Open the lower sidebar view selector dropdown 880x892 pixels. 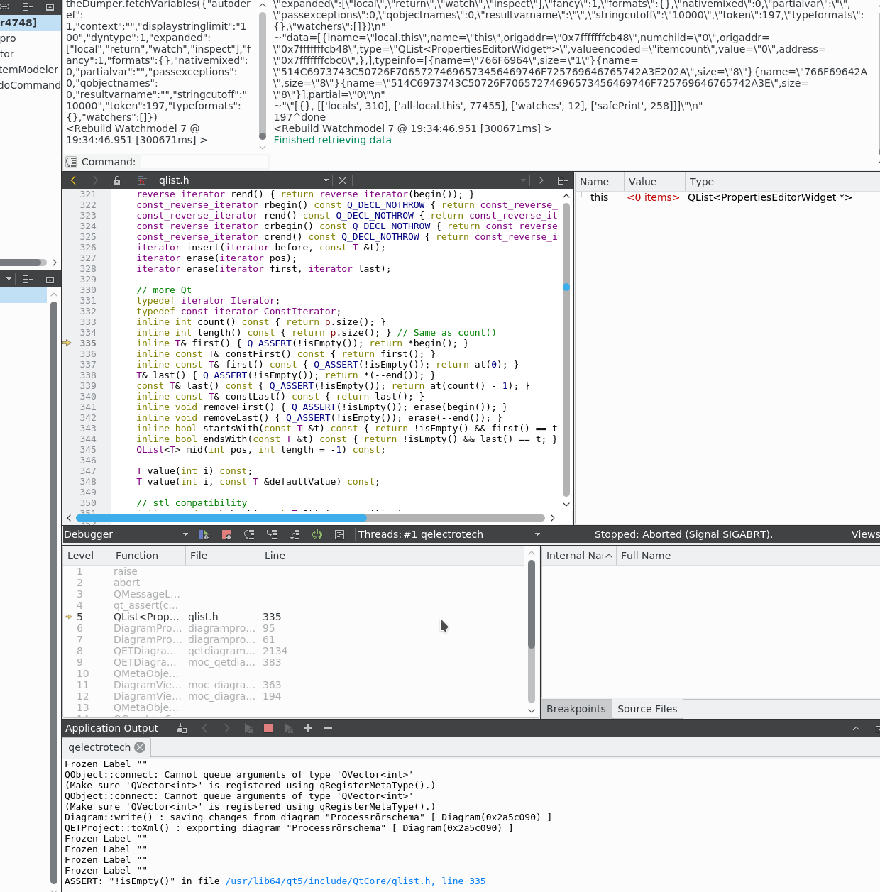pos(8,280)
